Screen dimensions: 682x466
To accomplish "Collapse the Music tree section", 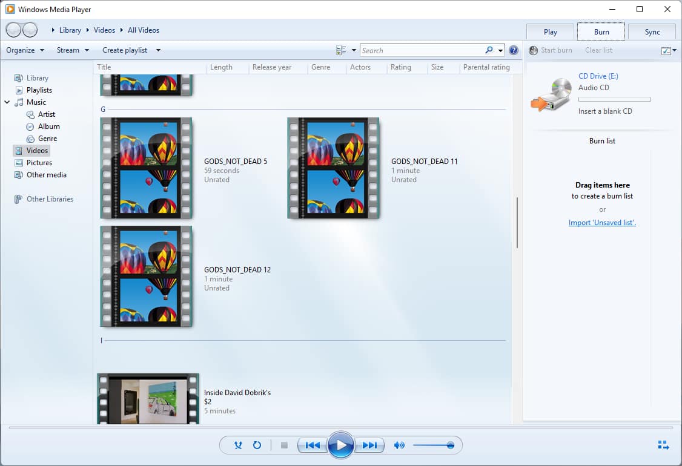I will 7,102.
